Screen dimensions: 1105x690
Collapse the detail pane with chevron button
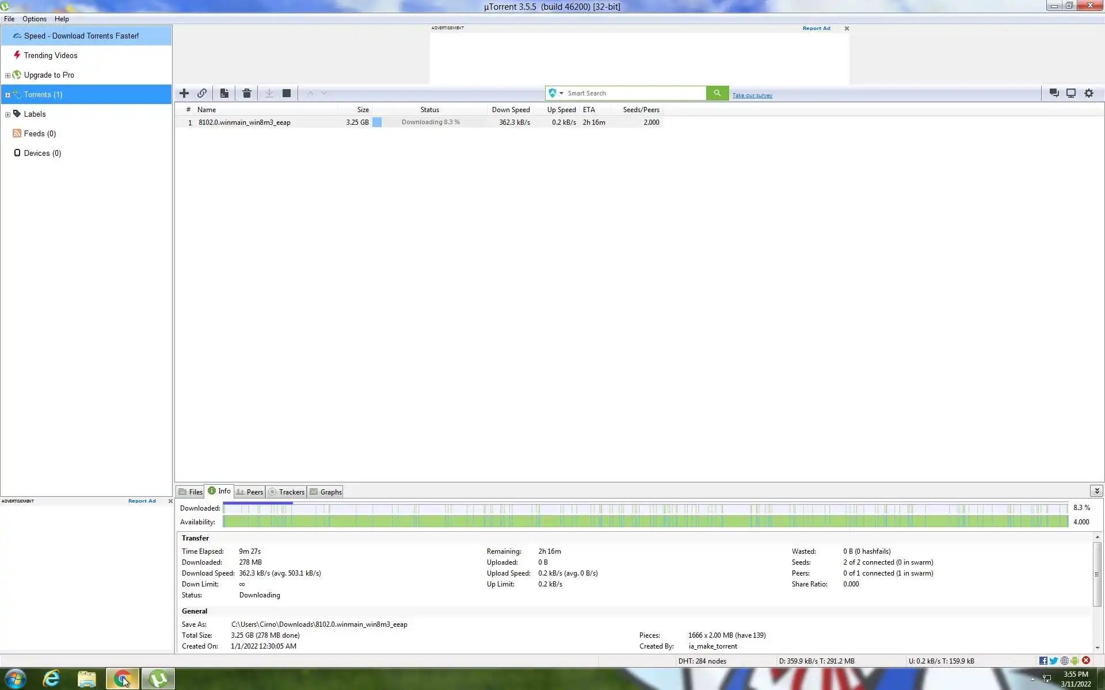point(1096,491)
